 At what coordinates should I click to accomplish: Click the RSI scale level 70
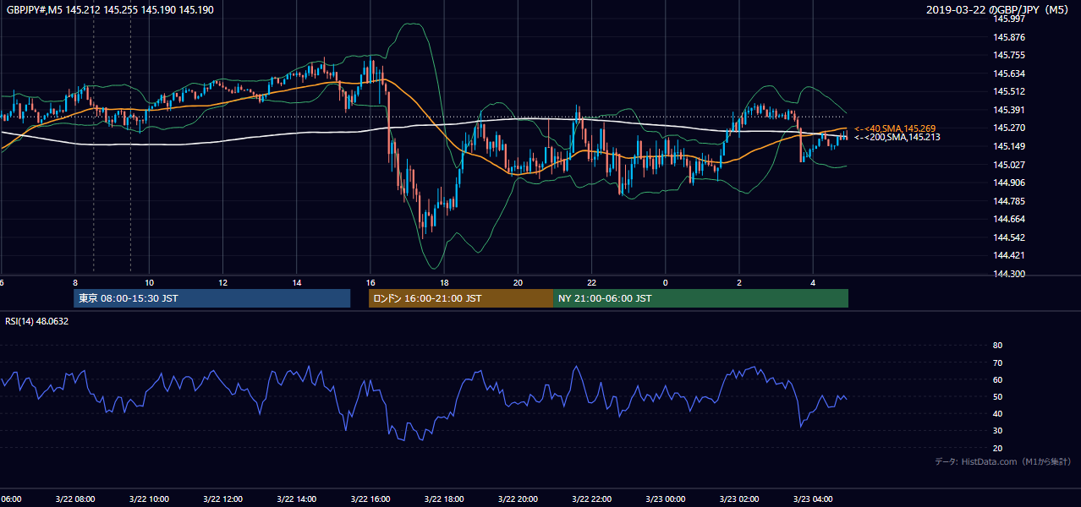tap(997, 363)
